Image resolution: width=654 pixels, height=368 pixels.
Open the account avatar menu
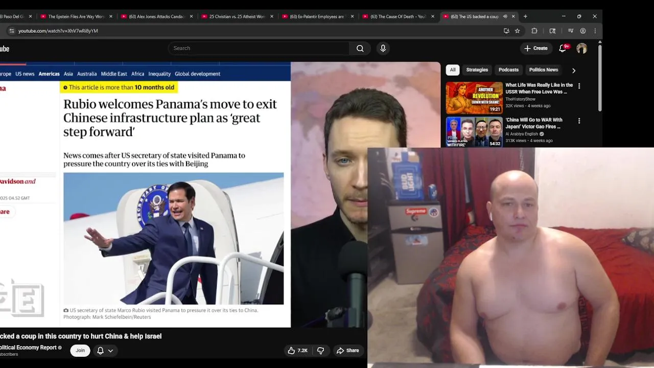click(x=581, y=49)
